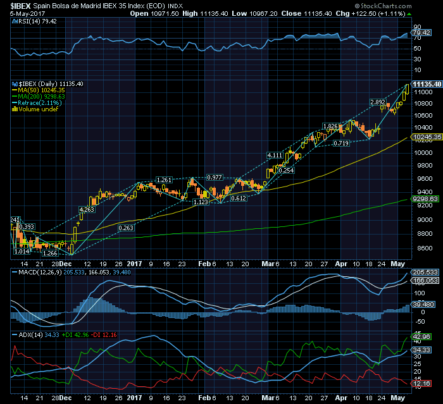Image resolution: width=443 pixels, height=404 pixels.
Task: Click the 4.111 retracement label
Action: point(275,156)
